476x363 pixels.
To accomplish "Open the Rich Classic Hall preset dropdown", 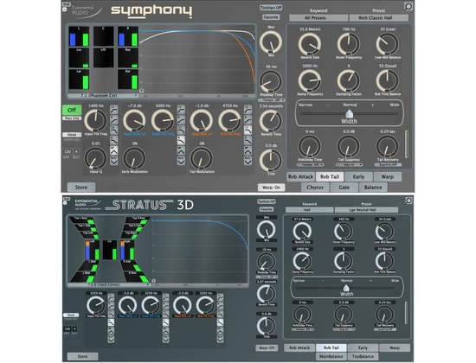I will [378, 18].
